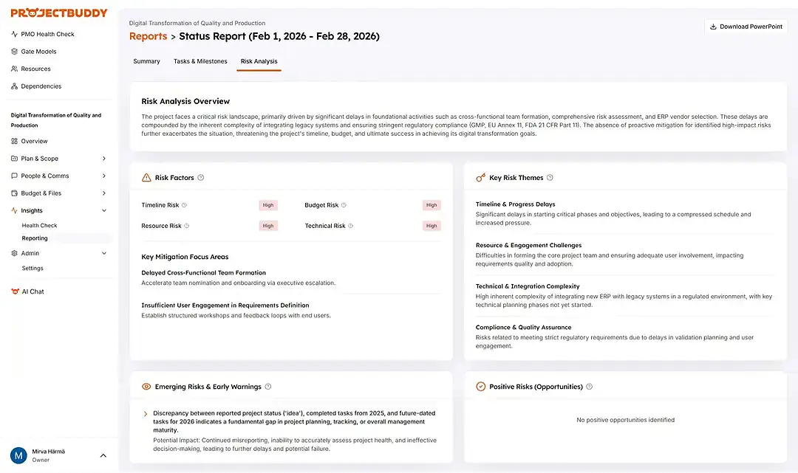The image size is (798, 473).
Task: Open Health Check under Insights
Action: pyautogui.click(x=39, y=226)
